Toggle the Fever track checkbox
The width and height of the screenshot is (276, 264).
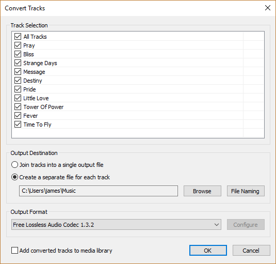(18, 116)
